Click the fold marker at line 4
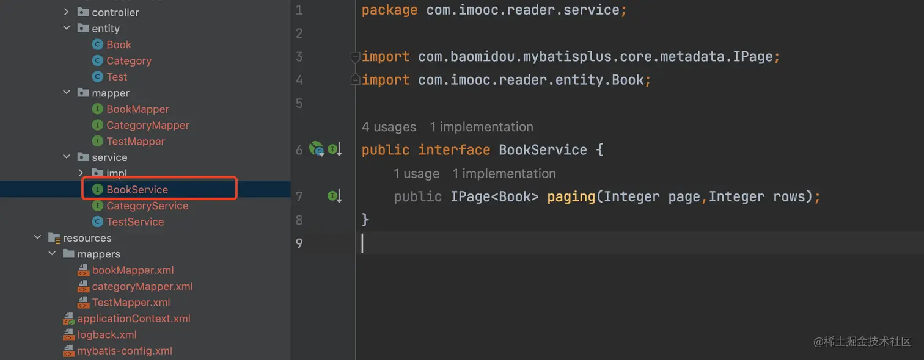 (x=355, y=80)
